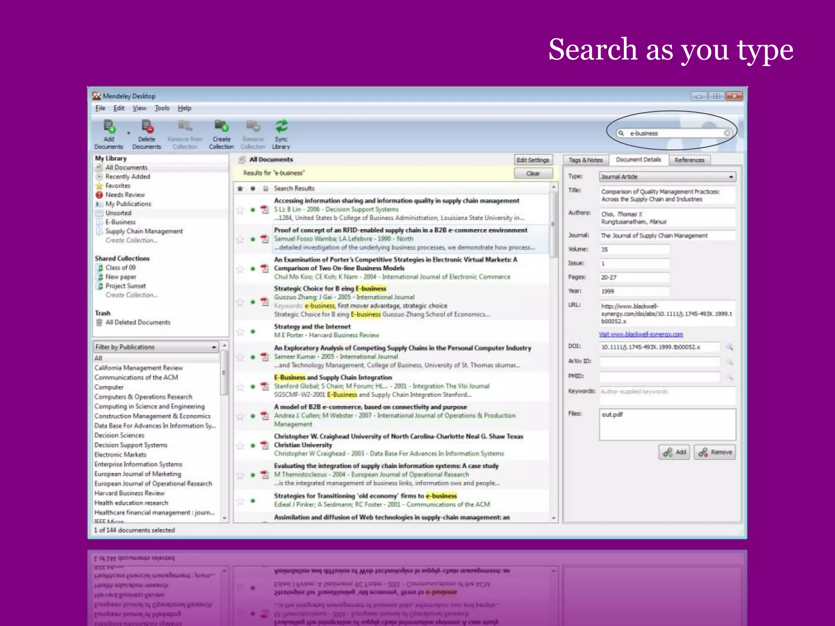Open the Type dropdown showing Journal Article

tap(667, 176)
